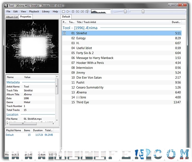Select track 10 Die Eier Von Satan
192x162 pixels.
(x=122, y=78)
